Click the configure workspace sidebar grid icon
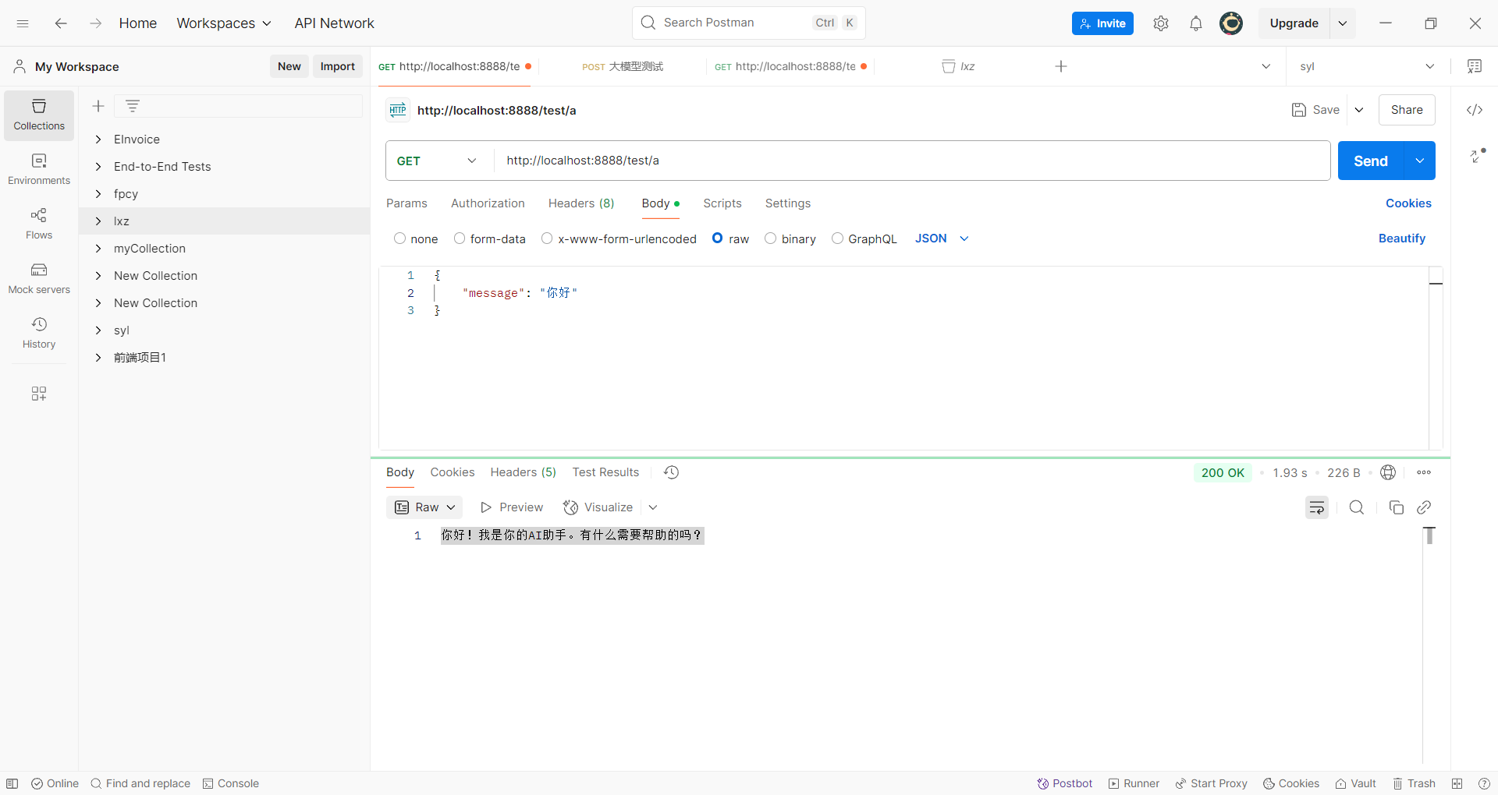1498x795 pixels. (x=39, y=394)
